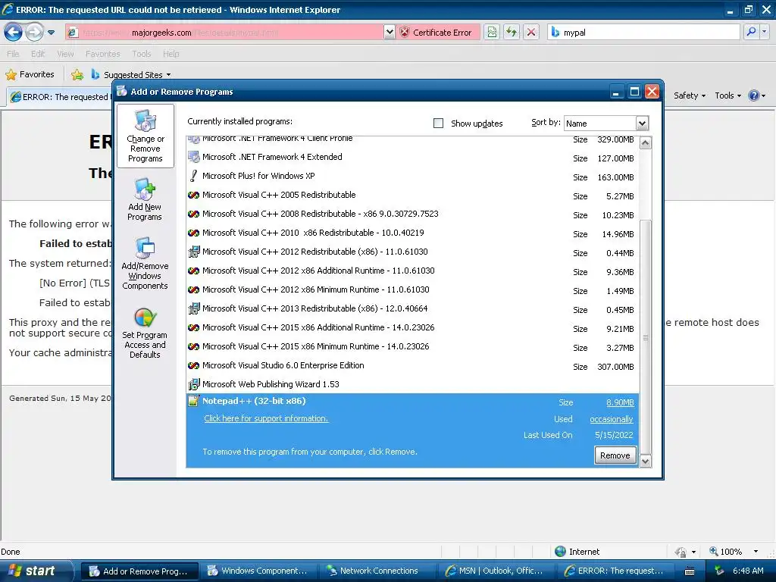
Task: Open the protected mode status dropdown
Action: 693,552
